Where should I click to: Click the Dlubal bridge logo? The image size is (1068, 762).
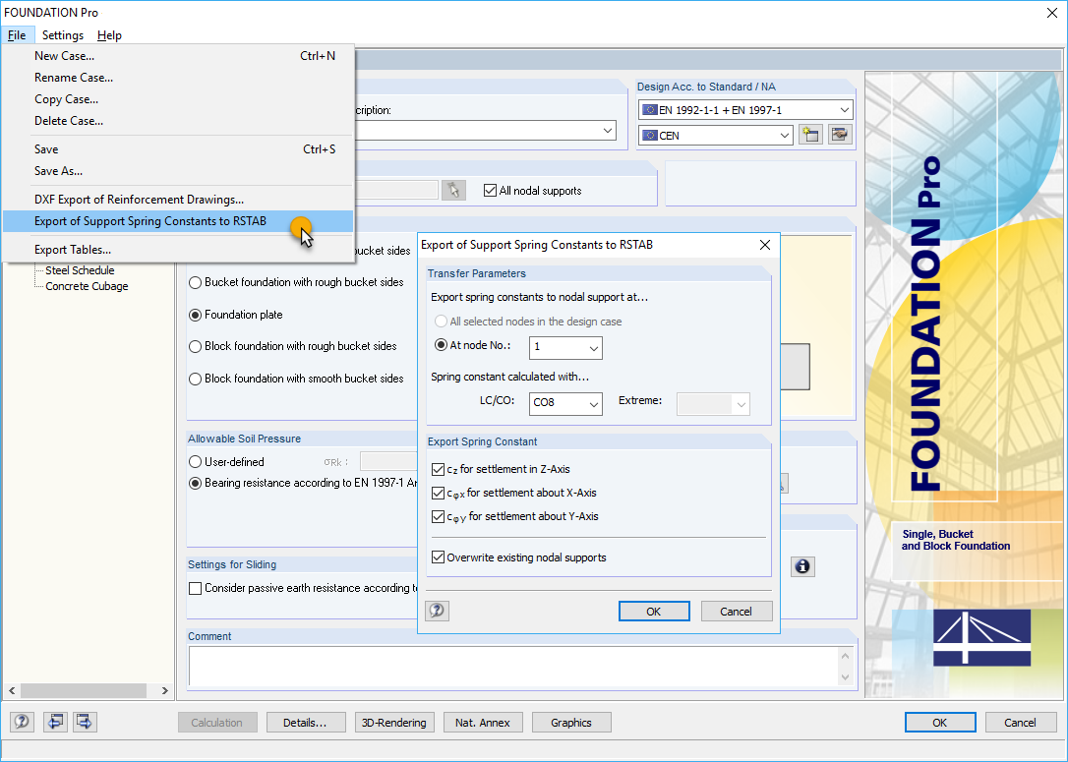(x=981, y=637)
